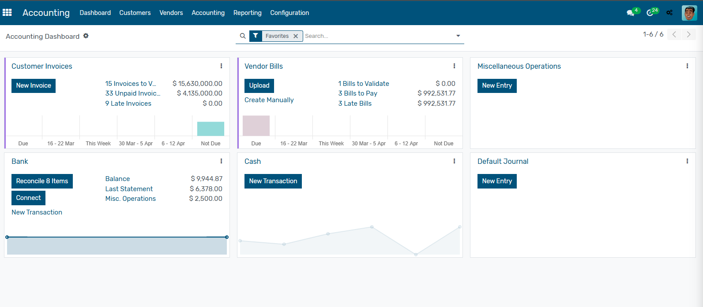This screenshot has width=703, height=307.
Task: Open the Reporting menu
Action: 247,13
